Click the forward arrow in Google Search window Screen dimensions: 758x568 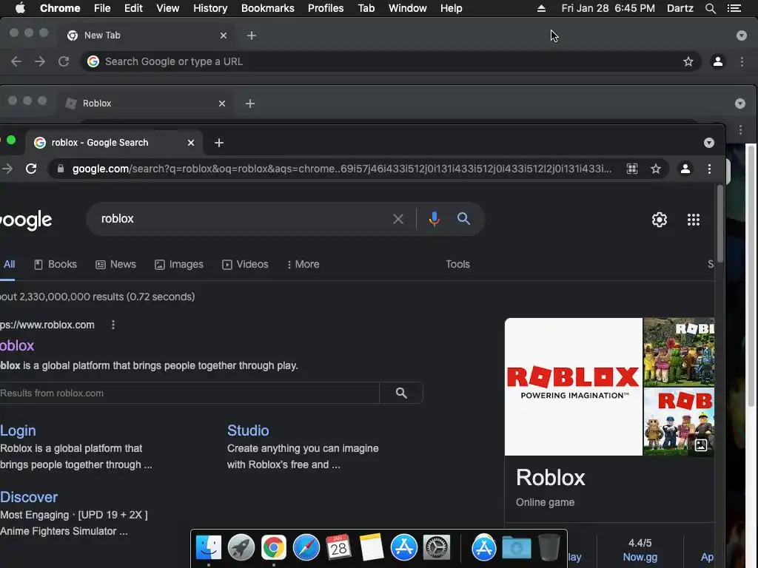[7, 169]
